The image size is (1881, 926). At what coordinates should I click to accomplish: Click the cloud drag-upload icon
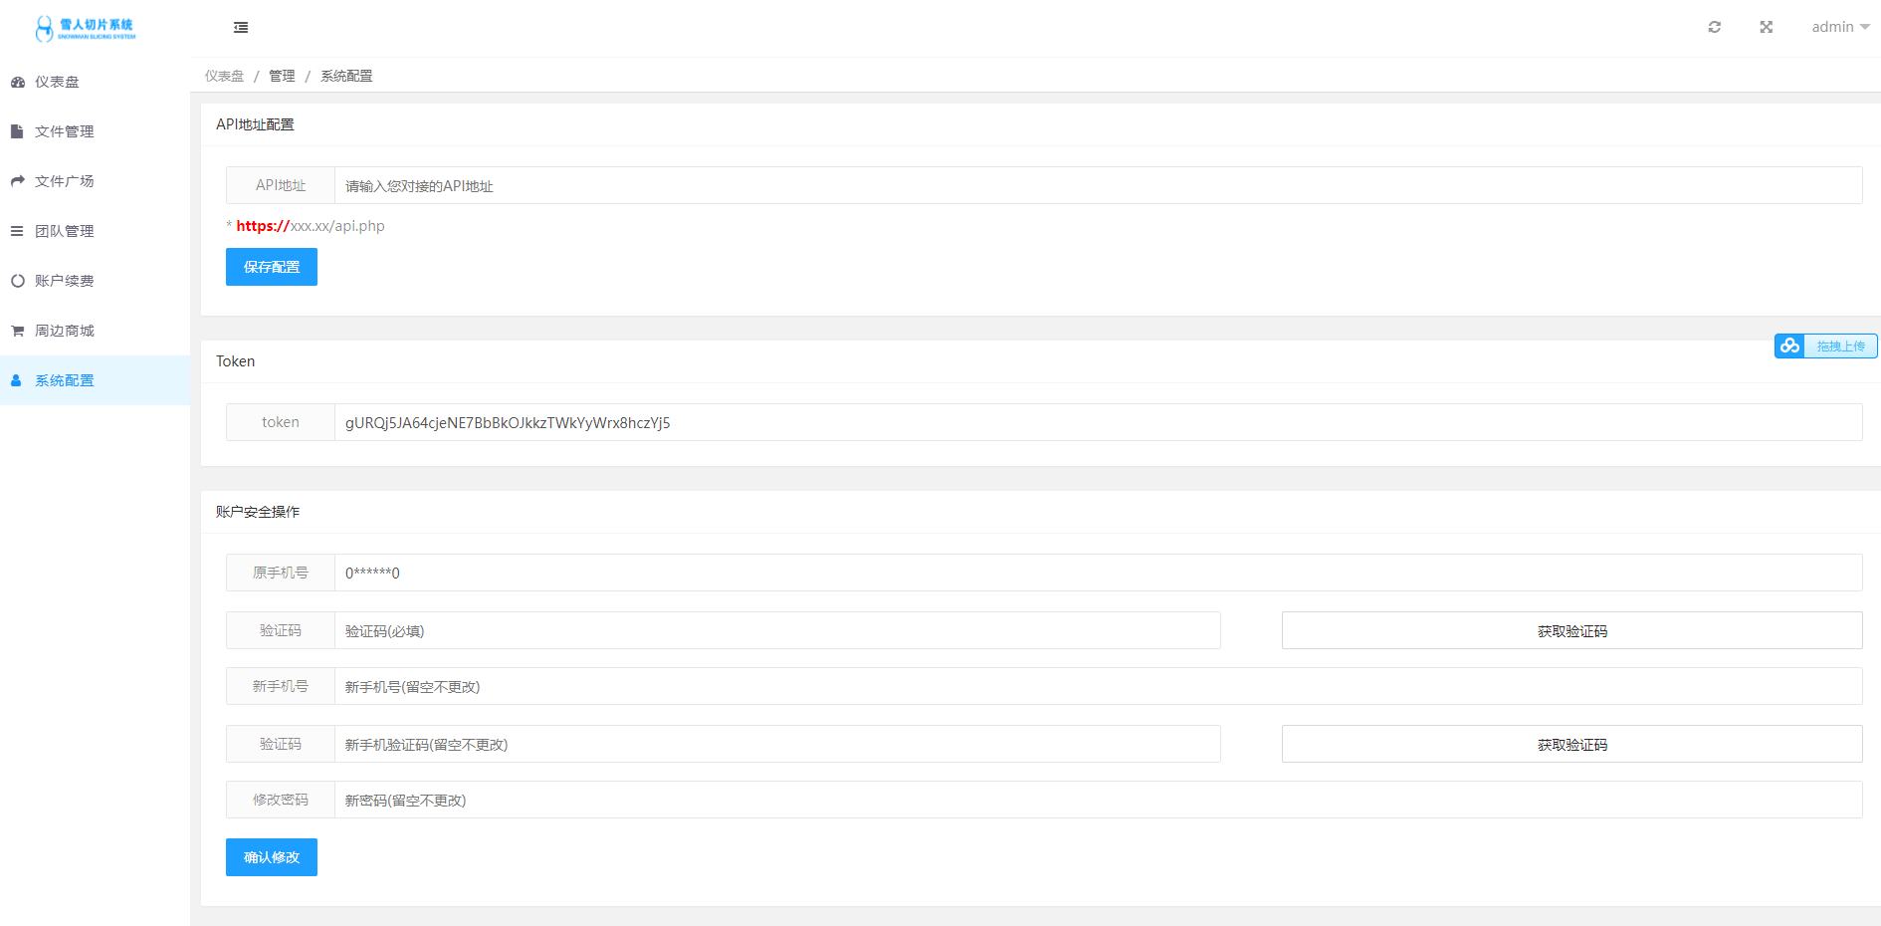pos(1789,346)
